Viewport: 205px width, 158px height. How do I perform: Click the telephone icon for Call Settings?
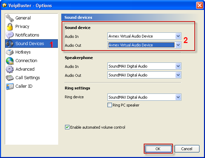(10, 78)
